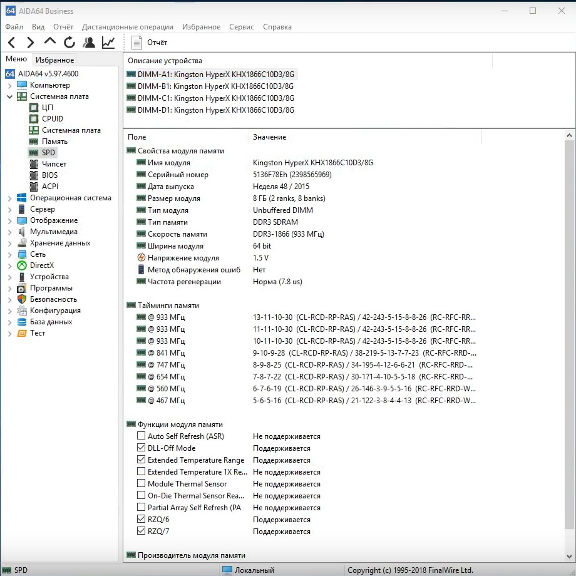
Task: Toggle the RZQ/6 checkbox
Action: pyautogui.click(x=141, y=518)
